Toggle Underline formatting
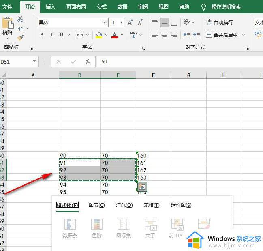The image size is (263, 251). pyautogui.click(x=61, y=35)
